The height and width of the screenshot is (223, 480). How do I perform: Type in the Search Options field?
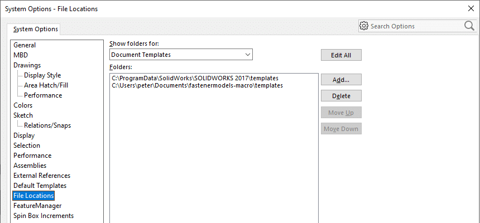[415, 26]
